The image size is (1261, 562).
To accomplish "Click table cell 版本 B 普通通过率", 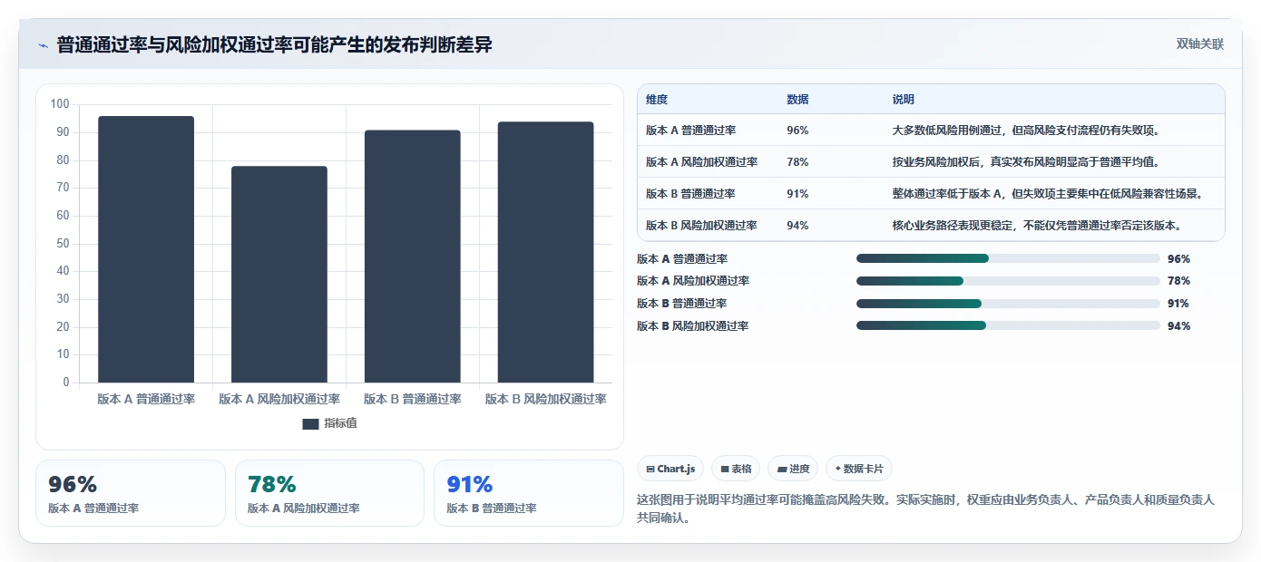I will click(690, 194).
